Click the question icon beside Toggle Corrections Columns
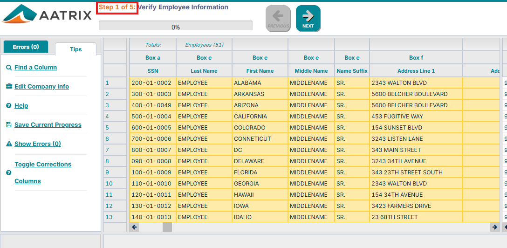 (9, 172)
